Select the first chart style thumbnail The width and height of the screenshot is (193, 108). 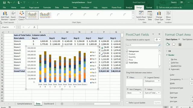coord(32,15)
